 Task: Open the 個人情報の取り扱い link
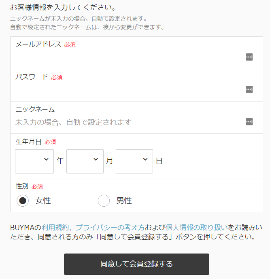point(197,227)
